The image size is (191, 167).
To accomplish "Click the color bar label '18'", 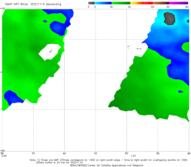I will tap(111, 7).
